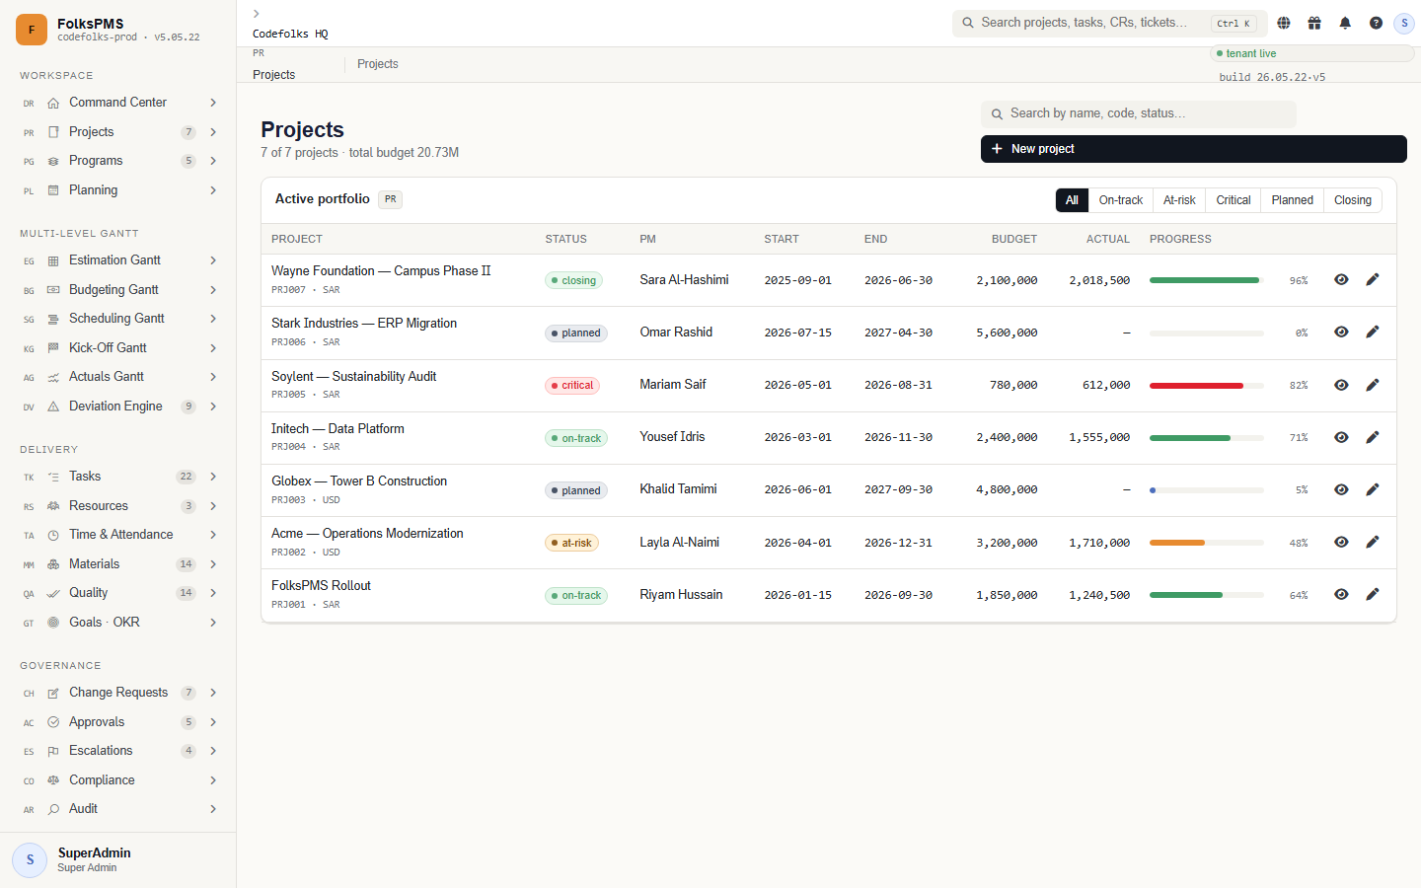Click the Resources people icon
Viewport: 1421px width, 888px height.
pos(53,506)
